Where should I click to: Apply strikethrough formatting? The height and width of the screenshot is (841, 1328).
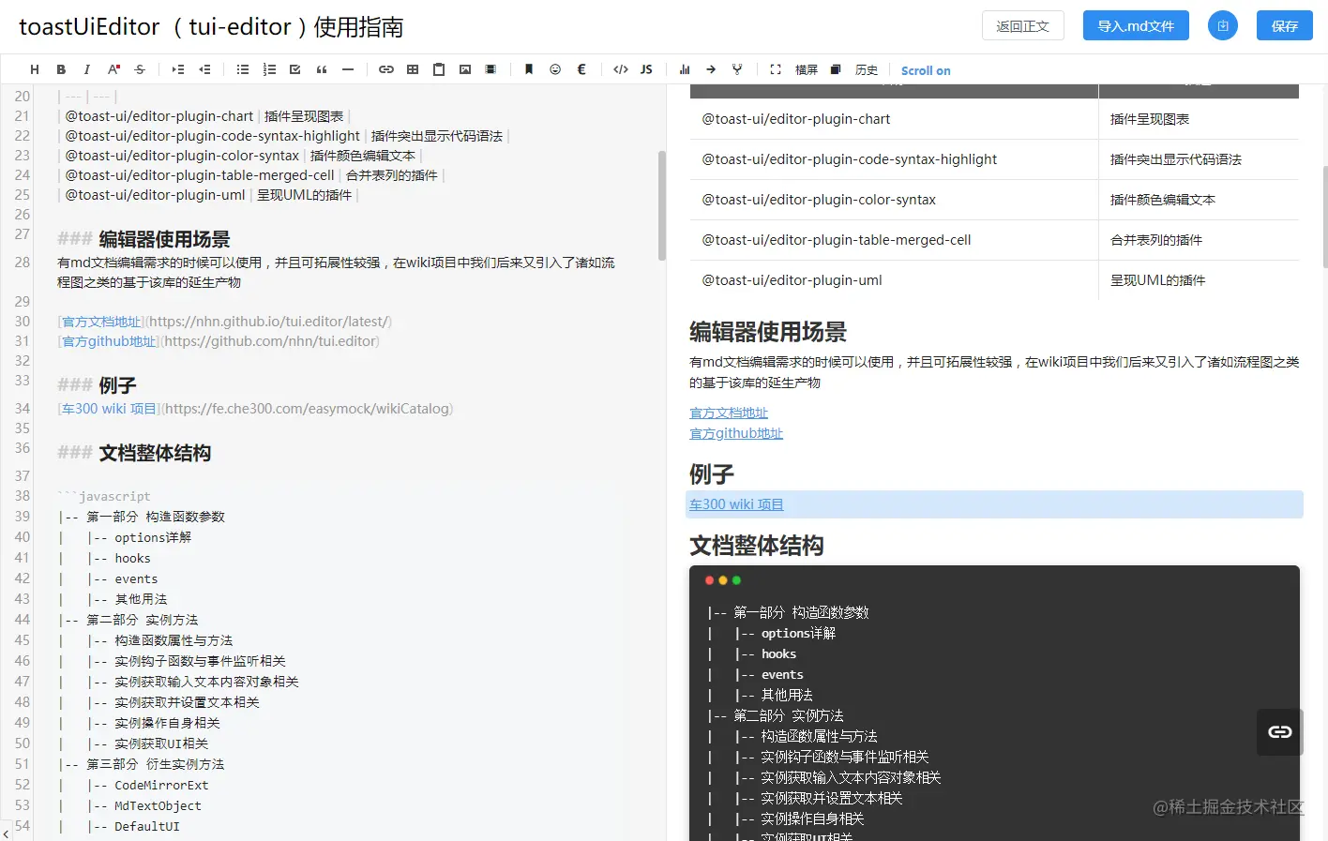140,68
